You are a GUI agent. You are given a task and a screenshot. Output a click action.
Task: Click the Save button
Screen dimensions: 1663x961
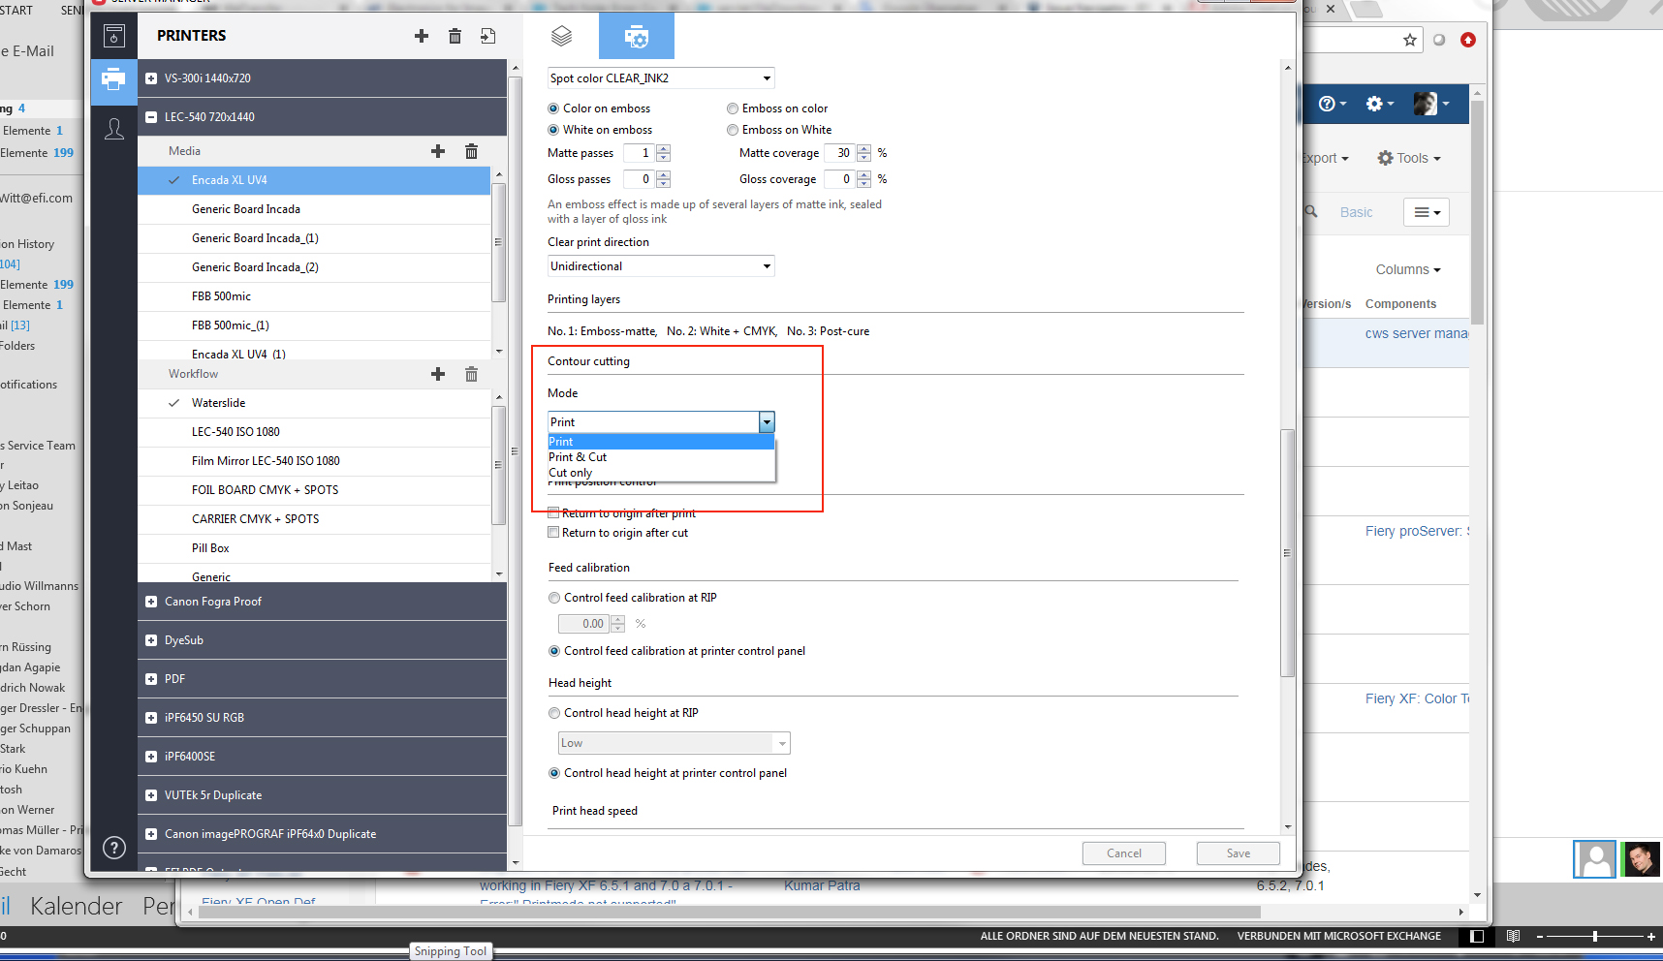(x=1238, y=853)
